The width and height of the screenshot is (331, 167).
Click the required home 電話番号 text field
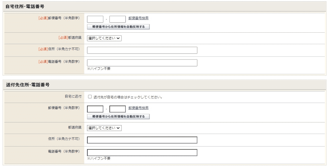point(142,63)
